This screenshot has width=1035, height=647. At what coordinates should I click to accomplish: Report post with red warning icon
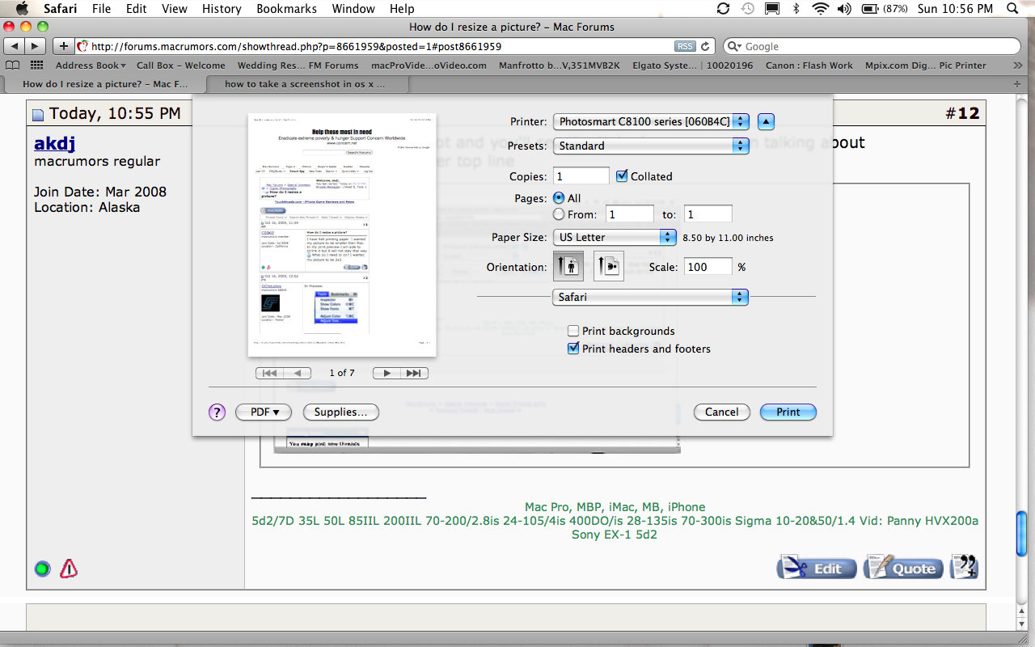70,569
